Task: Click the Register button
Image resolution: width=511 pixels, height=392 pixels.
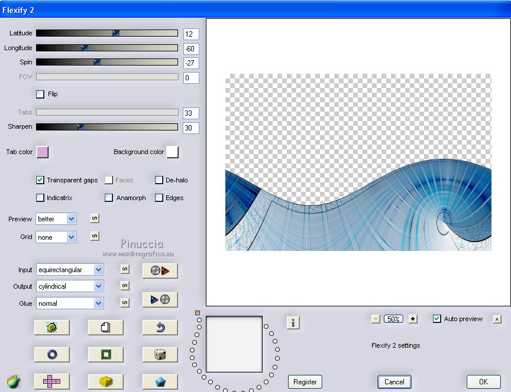Action: point(305,382)
